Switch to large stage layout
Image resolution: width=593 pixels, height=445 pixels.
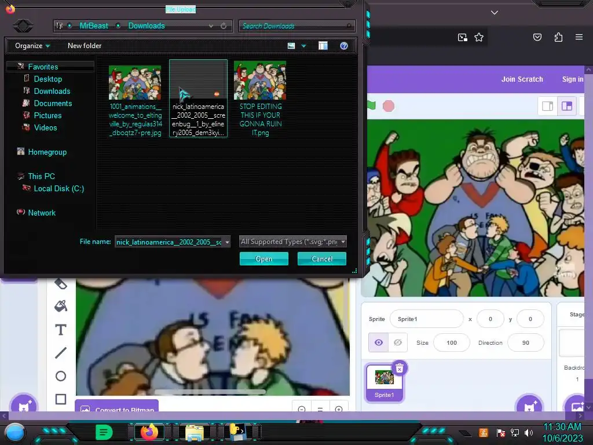pyautogui.click(x=566, y=106)
